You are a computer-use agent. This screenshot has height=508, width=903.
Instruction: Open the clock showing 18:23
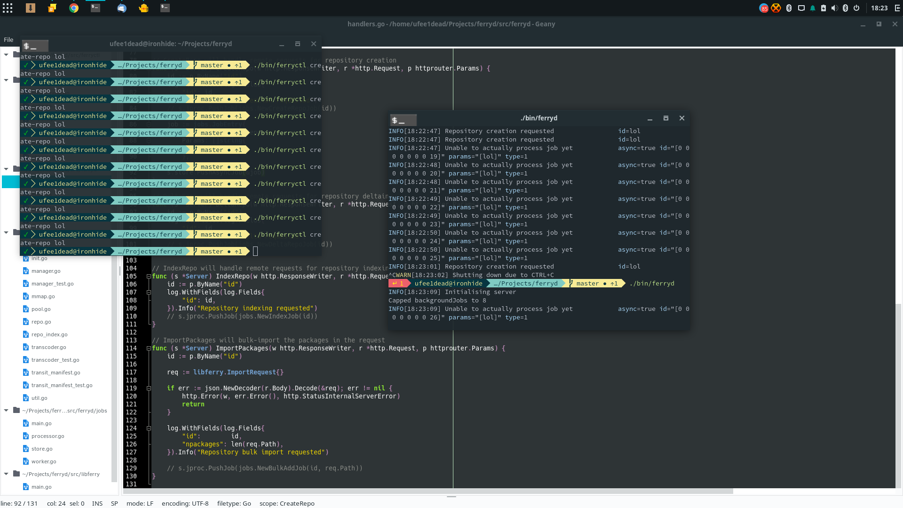click(879, 8)
